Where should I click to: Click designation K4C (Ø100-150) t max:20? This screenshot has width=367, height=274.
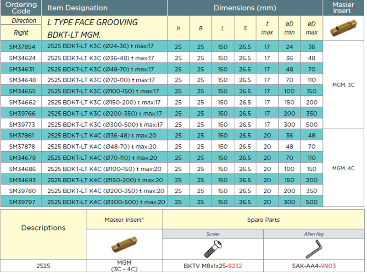(105, 169)
